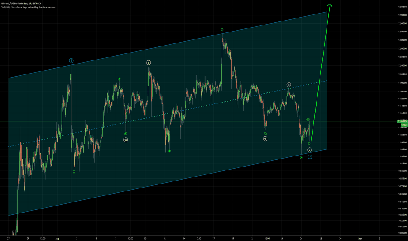Click the 11900.00 price axis label
This screenshot has width=408, height=241.
click(402, 83)
